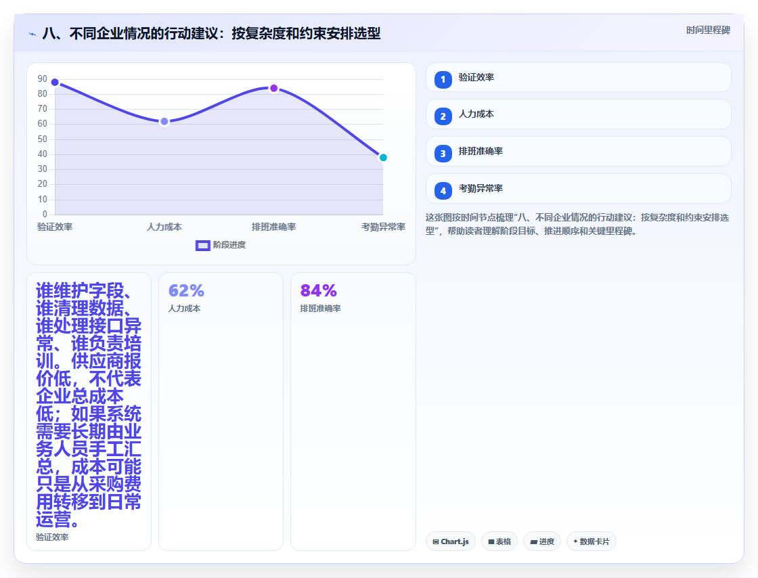This screenshot has width=758, height=578.
Task: Click the 表格 tag chip
Action: click(x=499, y=541)
